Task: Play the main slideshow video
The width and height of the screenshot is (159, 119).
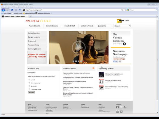Action: click(x=79, y=48)
